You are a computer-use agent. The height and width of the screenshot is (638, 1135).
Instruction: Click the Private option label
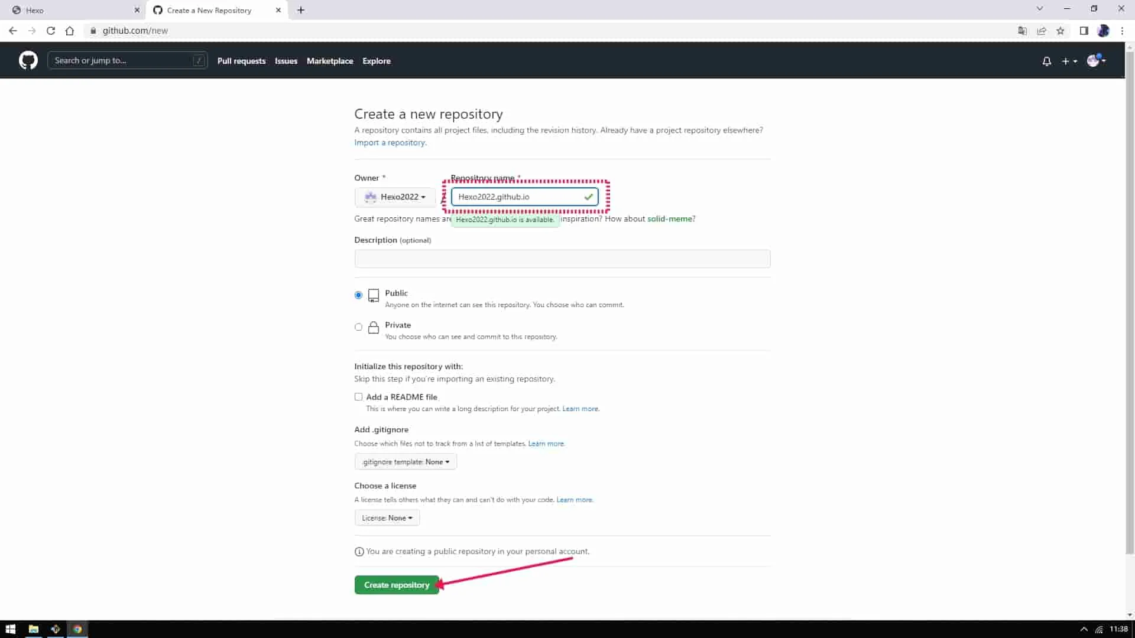[398, 325]
